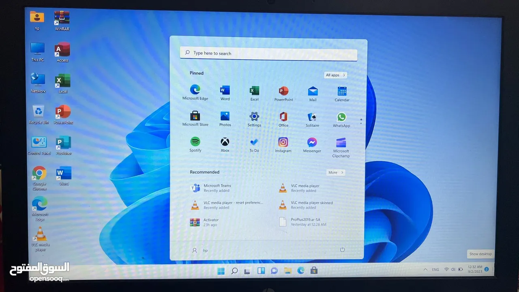The width and height of the screenshot is (519, 292).
Task: Select PowerPoint desktop shortcut
Action: 63,114
